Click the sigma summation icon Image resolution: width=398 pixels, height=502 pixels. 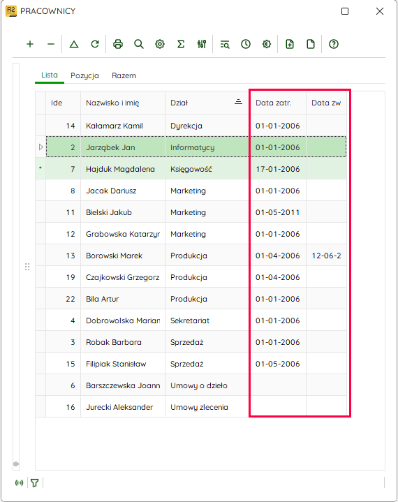point(181,44)
